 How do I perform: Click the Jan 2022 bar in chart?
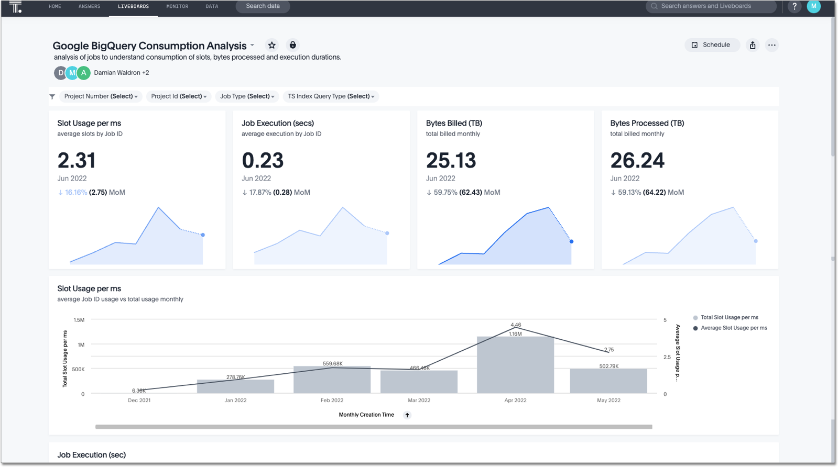pyautogui.click(x=235, y=386)
